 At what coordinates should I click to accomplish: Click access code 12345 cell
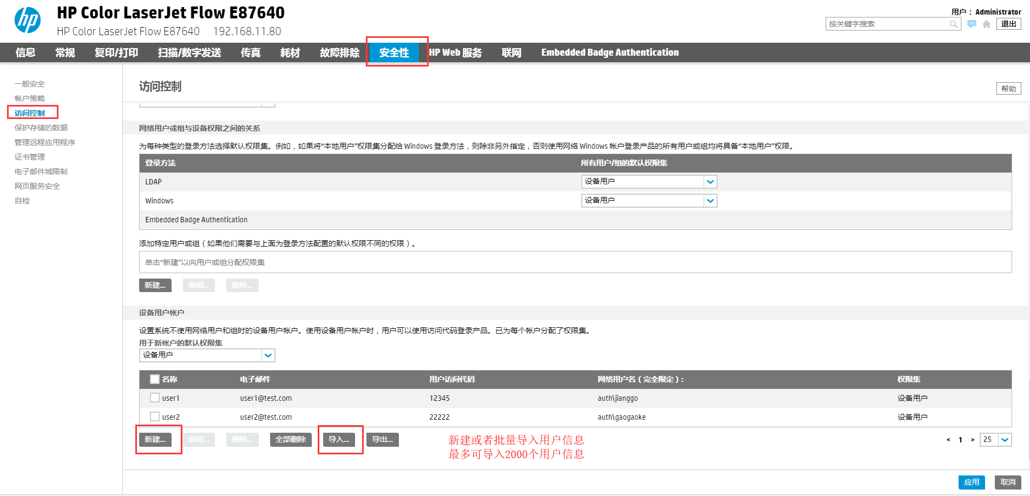click(439, 398)
